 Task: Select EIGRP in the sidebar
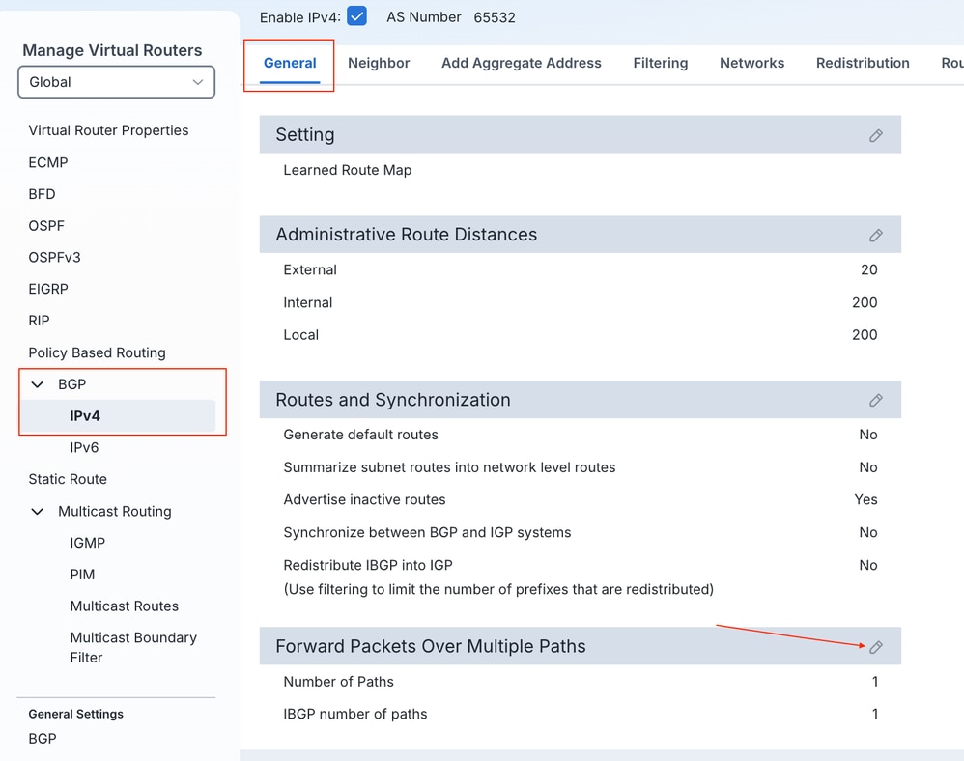(x=48, y=289)
